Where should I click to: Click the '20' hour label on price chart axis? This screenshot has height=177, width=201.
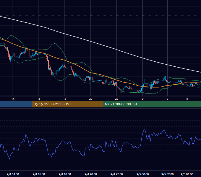91,99
